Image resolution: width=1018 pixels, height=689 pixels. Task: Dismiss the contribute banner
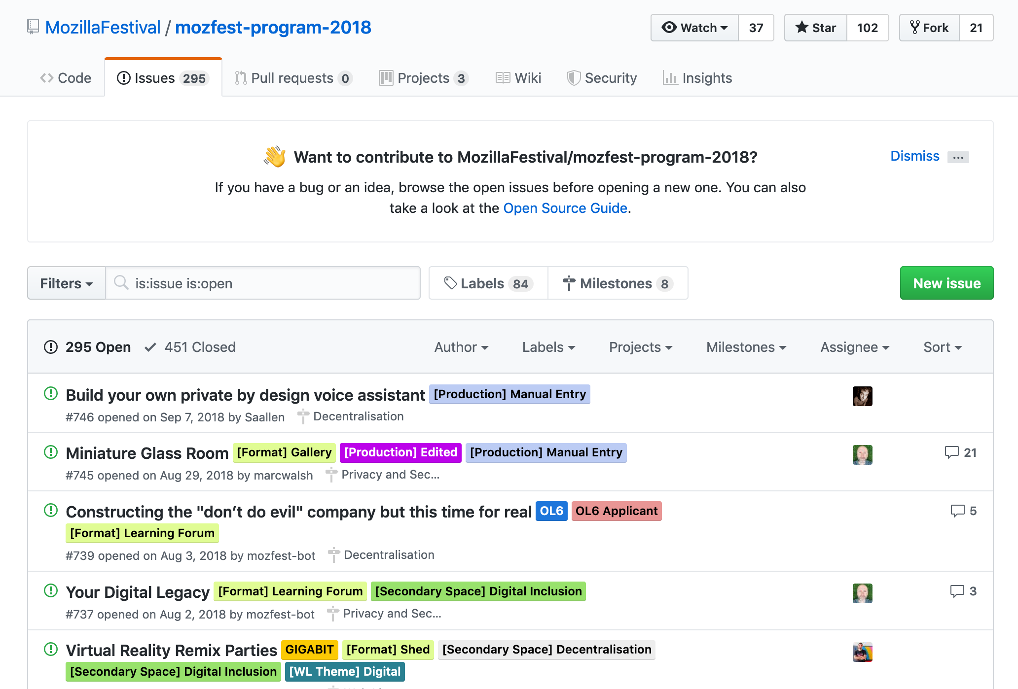pyautogui.click(x=914, y=156)
